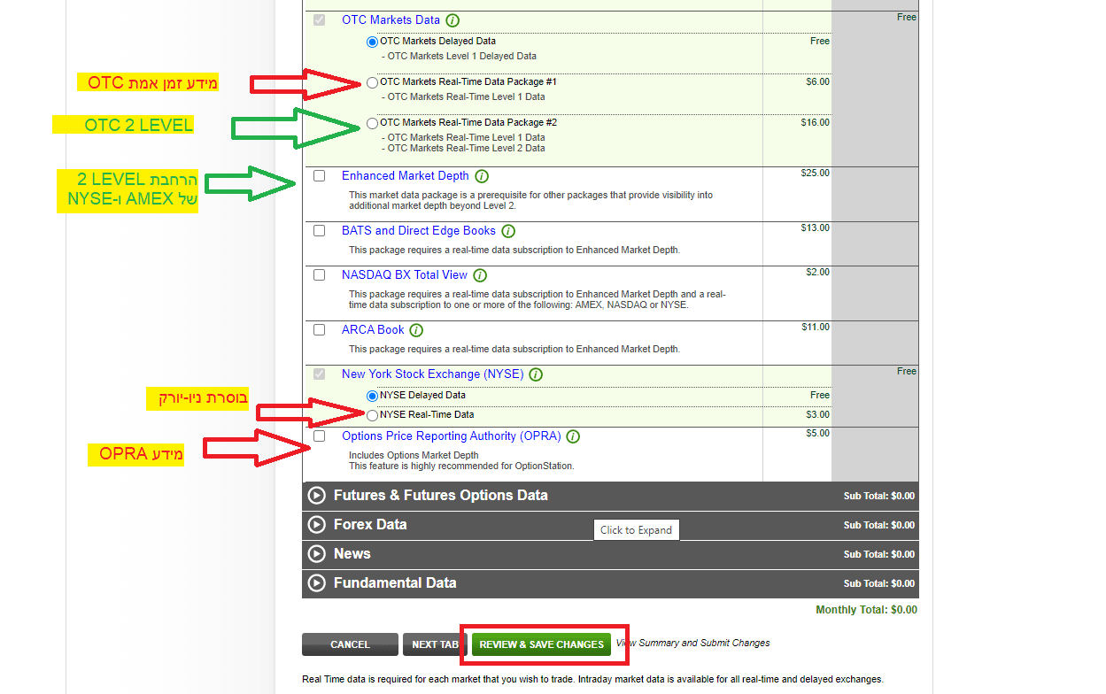Screen dimensions: 1106x694
Task: Click the $13.00 BATS price
Action: (816, 228)
